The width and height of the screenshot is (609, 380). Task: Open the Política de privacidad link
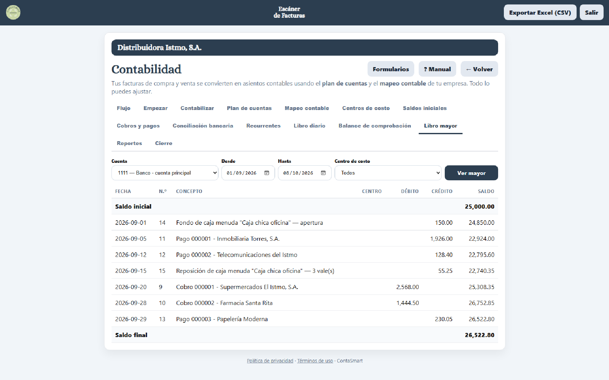pos(270,361)
